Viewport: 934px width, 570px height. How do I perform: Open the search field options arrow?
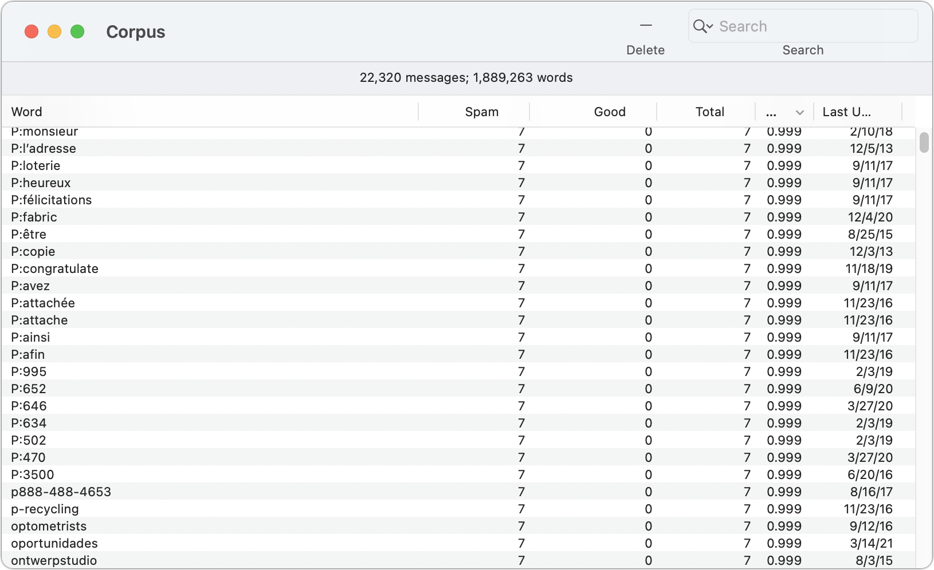click(709, 26)
